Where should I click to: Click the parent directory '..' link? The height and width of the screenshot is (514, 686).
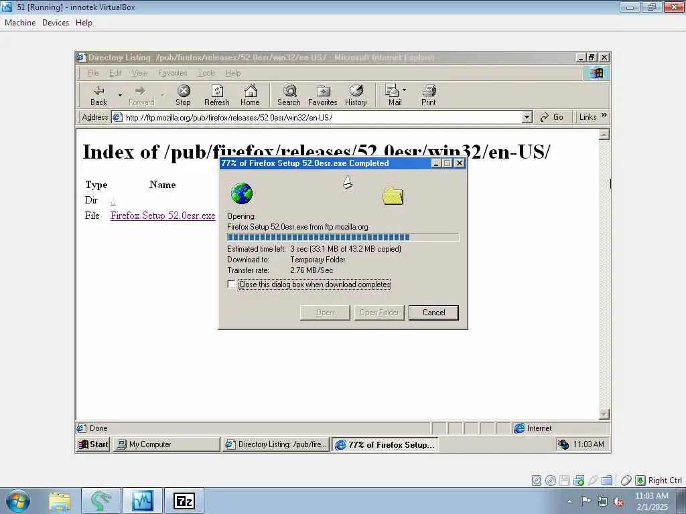point(113,201)
